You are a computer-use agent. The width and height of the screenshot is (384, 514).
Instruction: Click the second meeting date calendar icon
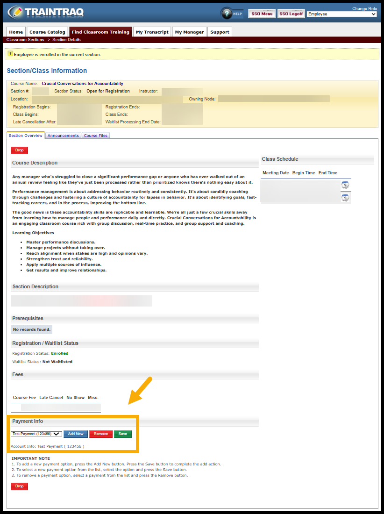tap(345, 198)
